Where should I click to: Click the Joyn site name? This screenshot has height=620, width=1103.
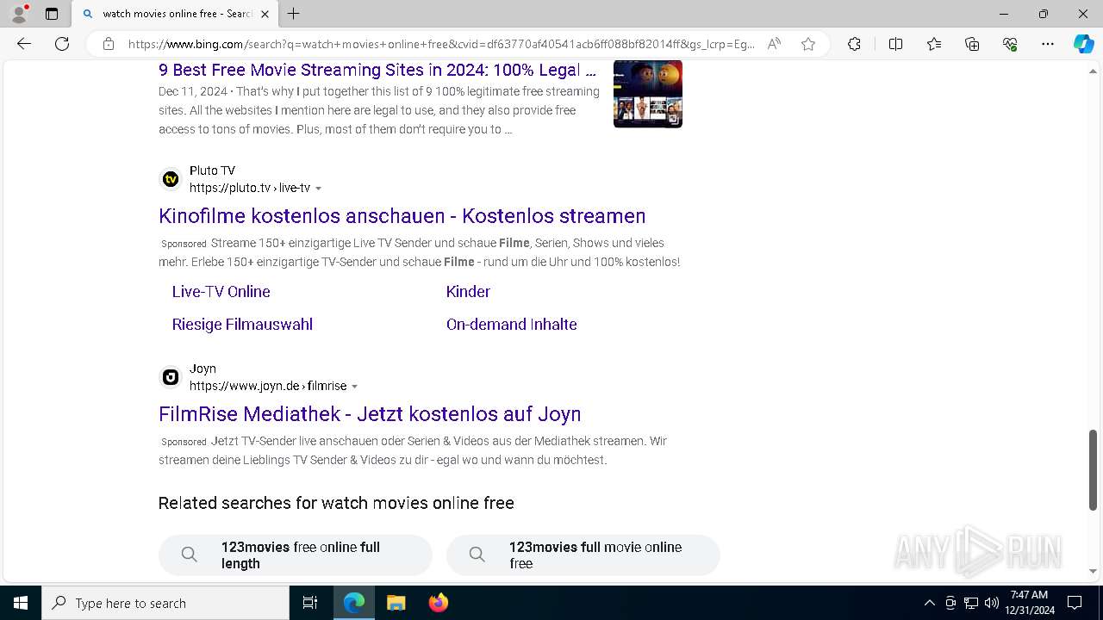pos(203,369)
